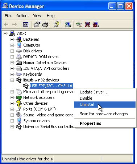Click the Network adapters card icon
137x164 pixels.
(x=19, y=97)
